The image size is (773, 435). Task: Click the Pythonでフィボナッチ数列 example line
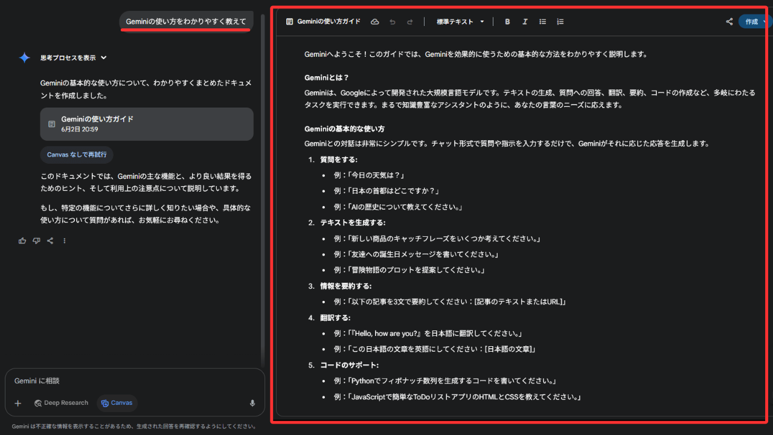pos(444,381)
